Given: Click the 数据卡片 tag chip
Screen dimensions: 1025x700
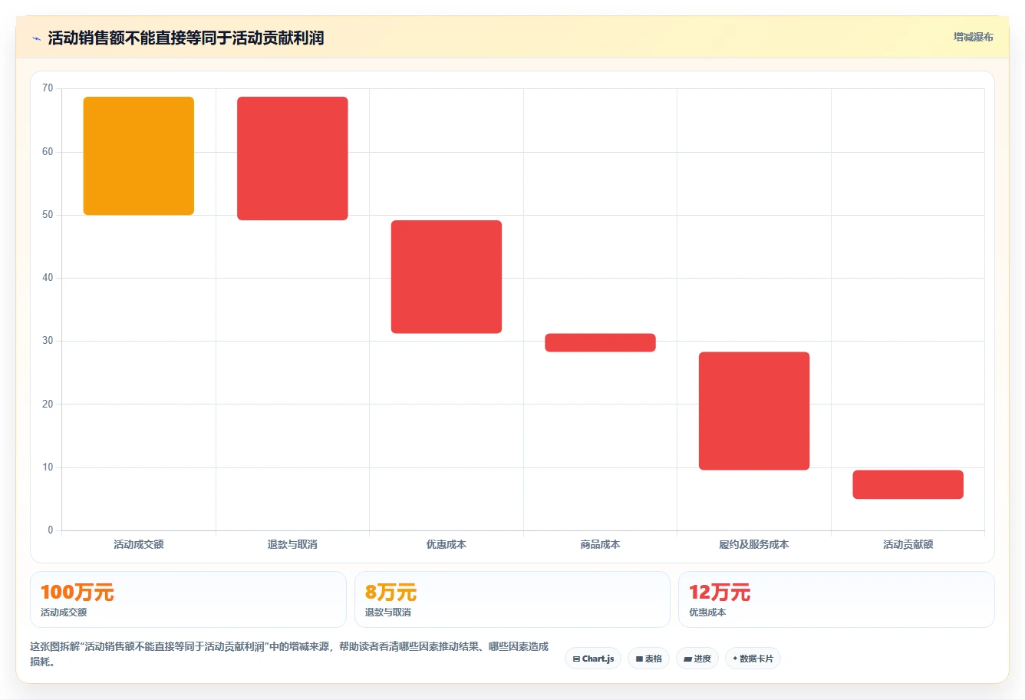Looking at the screenshot, I should 753,659.
